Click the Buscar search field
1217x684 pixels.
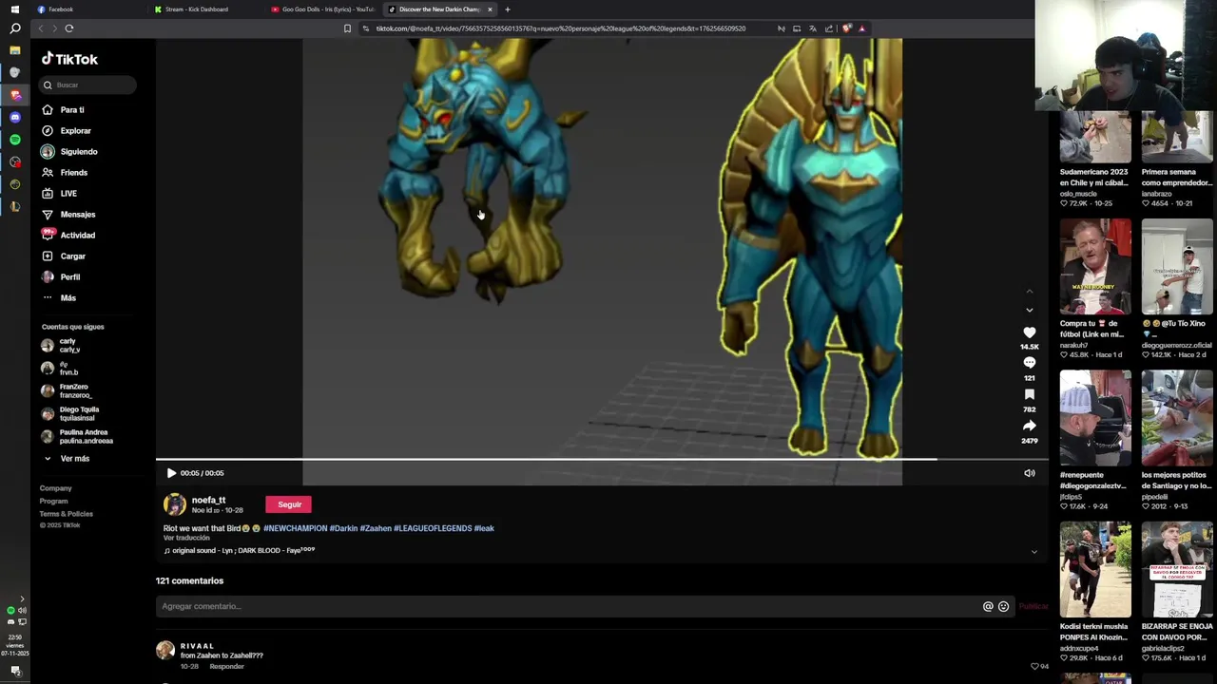tap(87, 85)
